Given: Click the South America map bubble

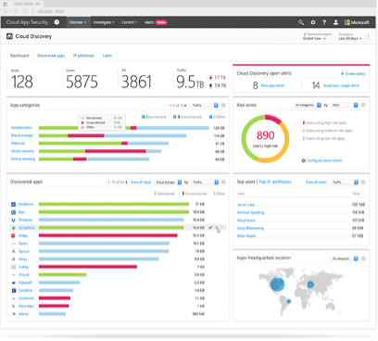Looking at the screenshot, I should pos(289,301).
